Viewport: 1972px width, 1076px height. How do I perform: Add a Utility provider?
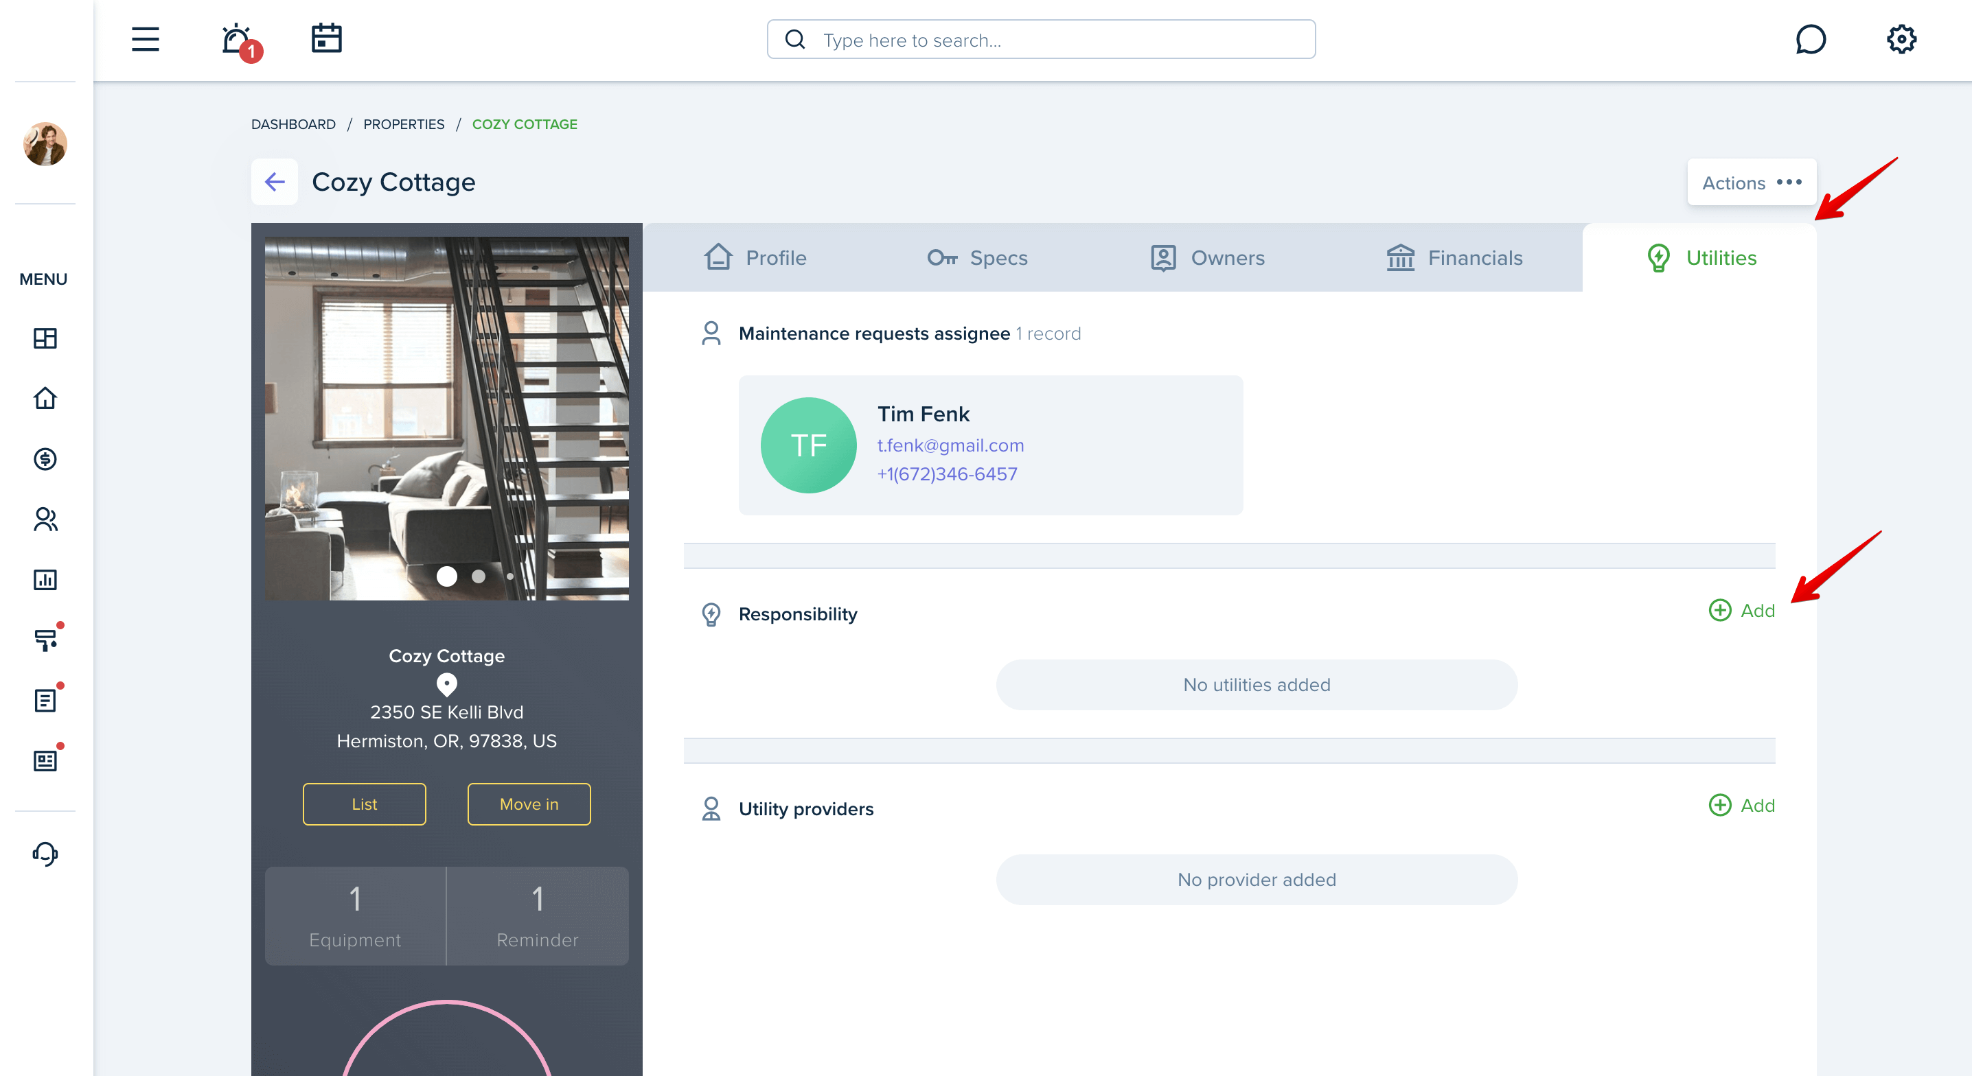pos(1741,804)
